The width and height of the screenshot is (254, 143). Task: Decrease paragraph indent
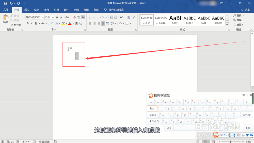point(111,17)
